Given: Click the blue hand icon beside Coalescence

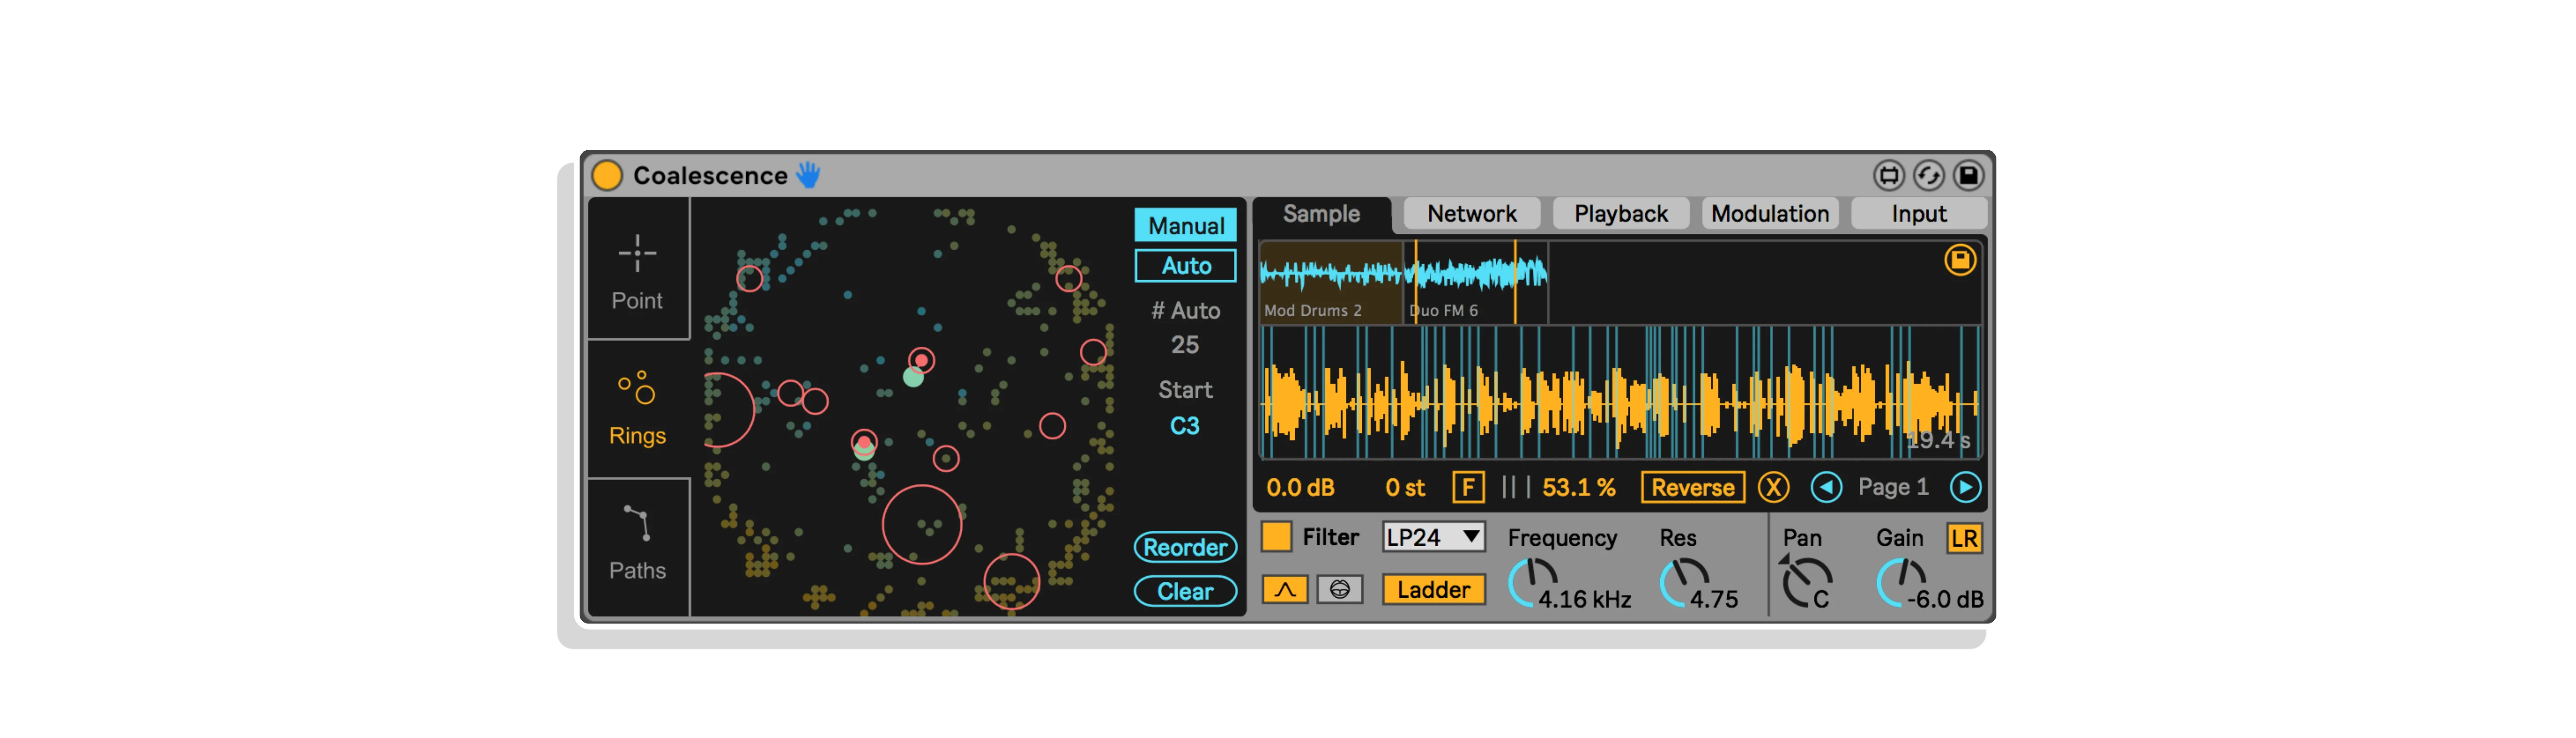Looking at the screenshot, I should coord(808,175).
